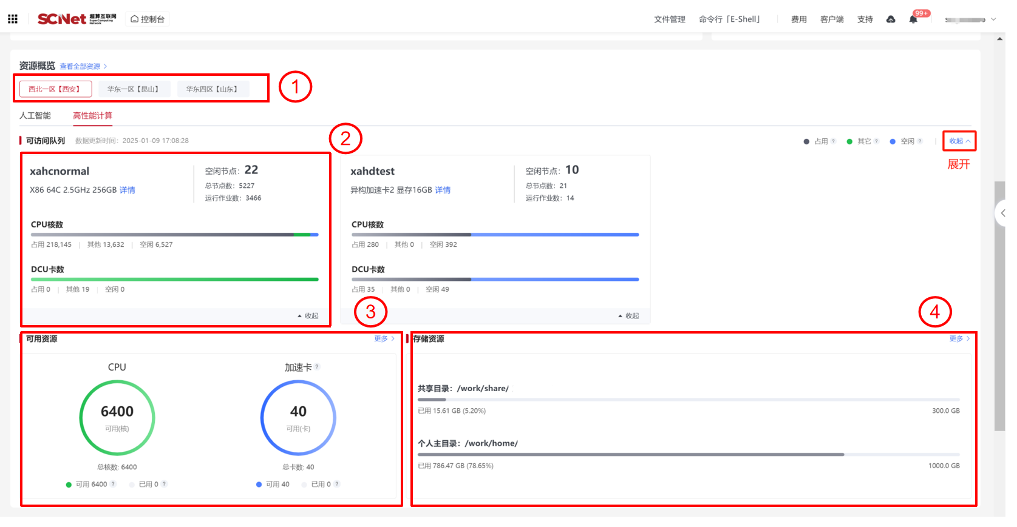The width and height of the screenshot is (1017, 527).
Task: Click help icon next to 占用 legend
Action: click(x=833, y=141)
